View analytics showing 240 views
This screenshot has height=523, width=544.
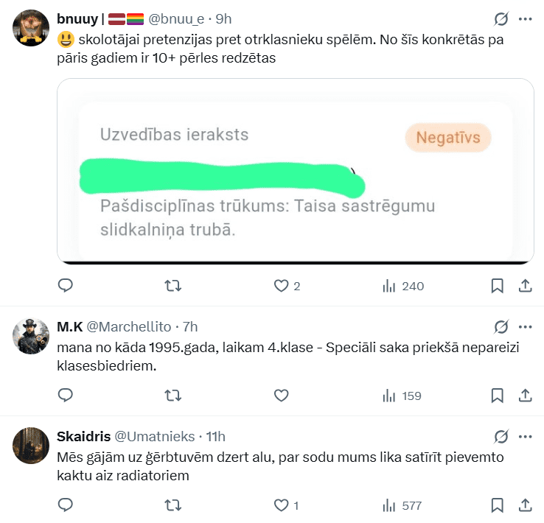pos(402,286)
